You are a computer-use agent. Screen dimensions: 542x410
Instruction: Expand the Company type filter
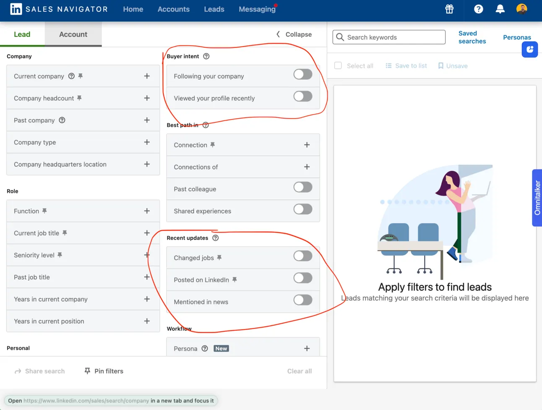147,142
